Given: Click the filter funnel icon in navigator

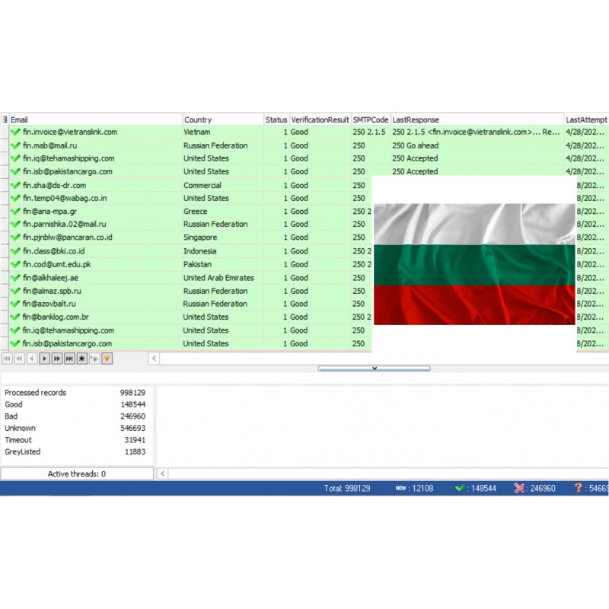Looking at the screenshot, I should pos(107,359).
